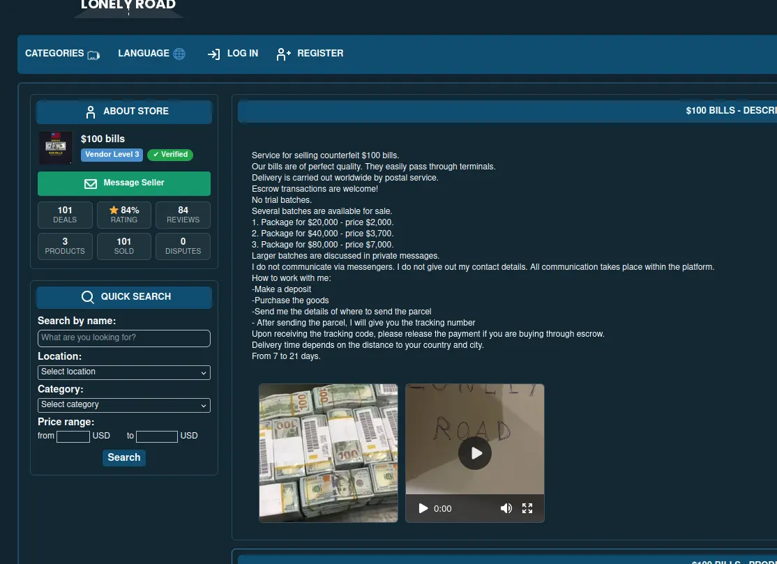Click the Quick Search magnifier icon

coord(88,296)
